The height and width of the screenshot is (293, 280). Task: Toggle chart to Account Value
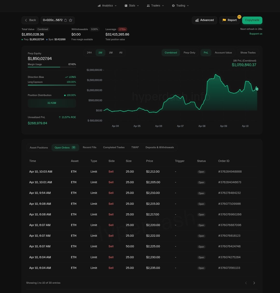pos(223,53)
